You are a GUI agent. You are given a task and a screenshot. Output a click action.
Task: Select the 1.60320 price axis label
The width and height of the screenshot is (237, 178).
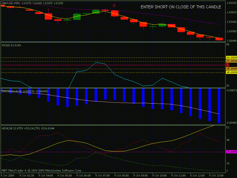(x=232, y=3)
